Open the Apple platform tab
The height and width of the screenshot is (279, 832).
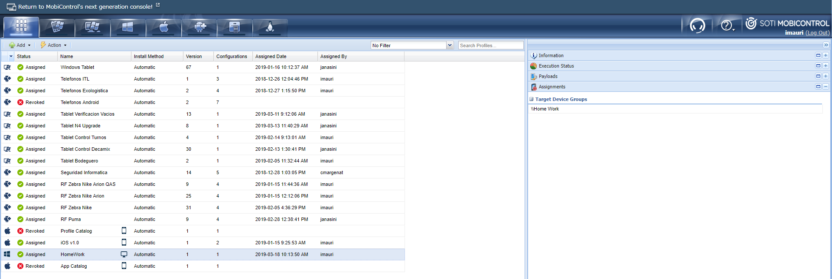pyautogui.click(x=163, y=27)
